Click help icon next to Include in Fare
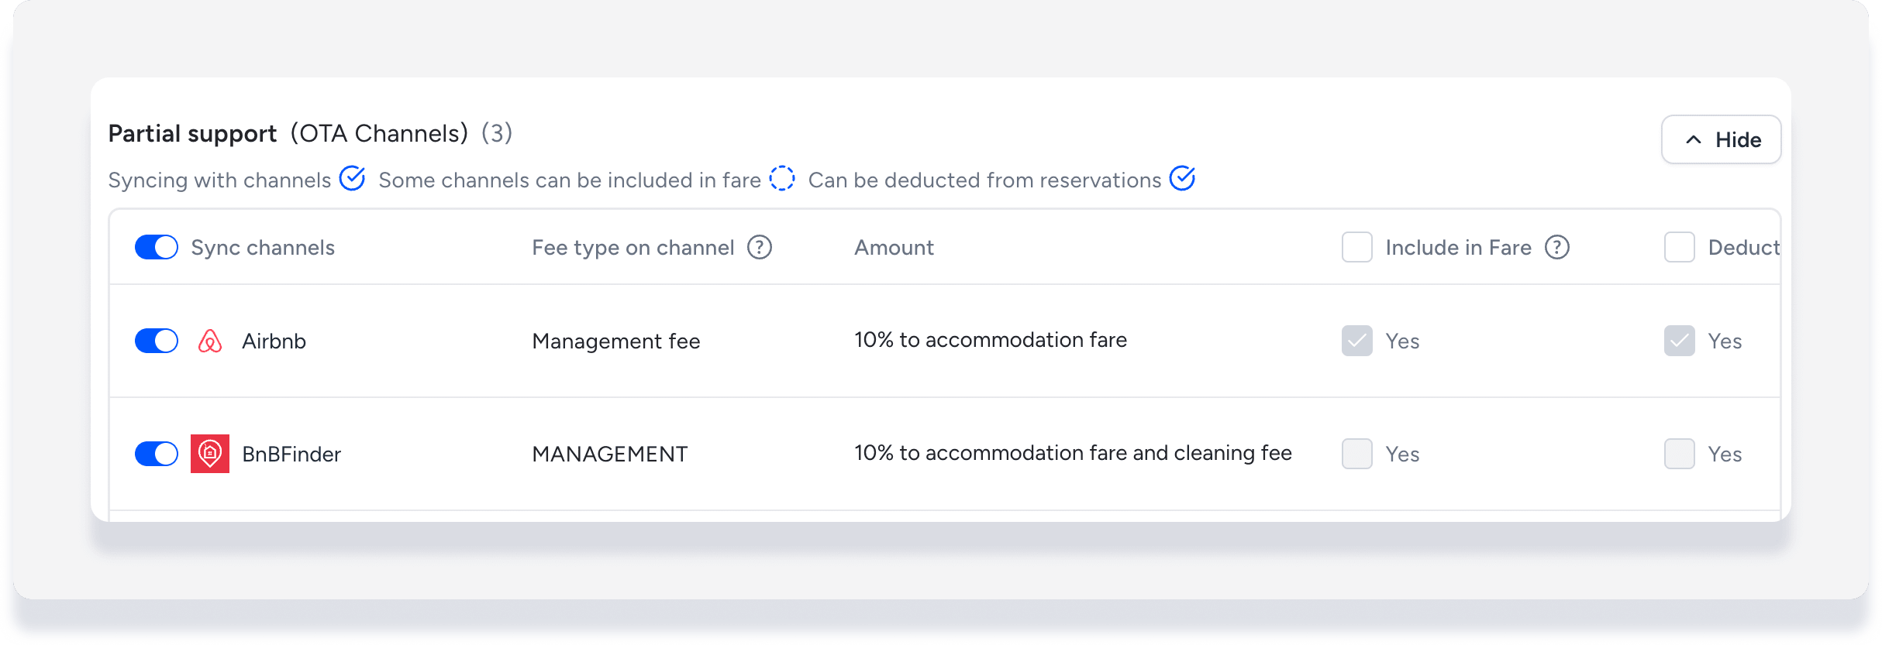 pyautogui.click(x=1557, y=248)
